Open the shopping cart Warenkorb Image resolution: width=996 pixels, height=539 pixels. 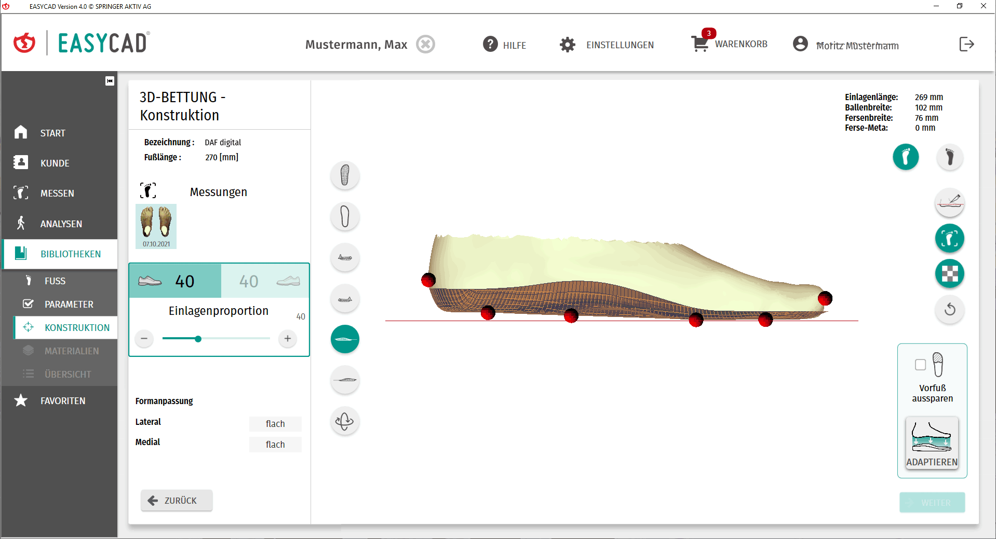729,44
